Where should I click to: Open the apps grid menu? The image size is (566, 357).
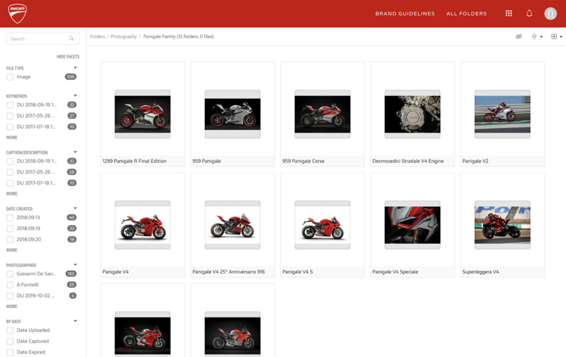tap(509, 13)
